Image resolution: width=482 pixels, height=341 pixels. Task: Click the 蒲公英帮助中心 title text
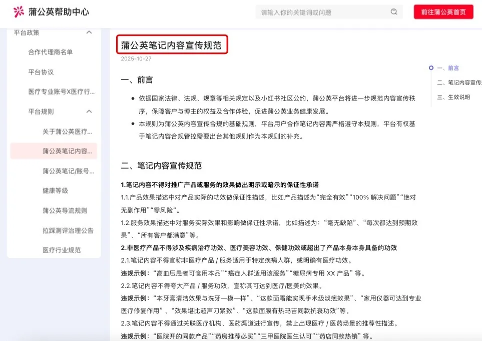point(59,12)
